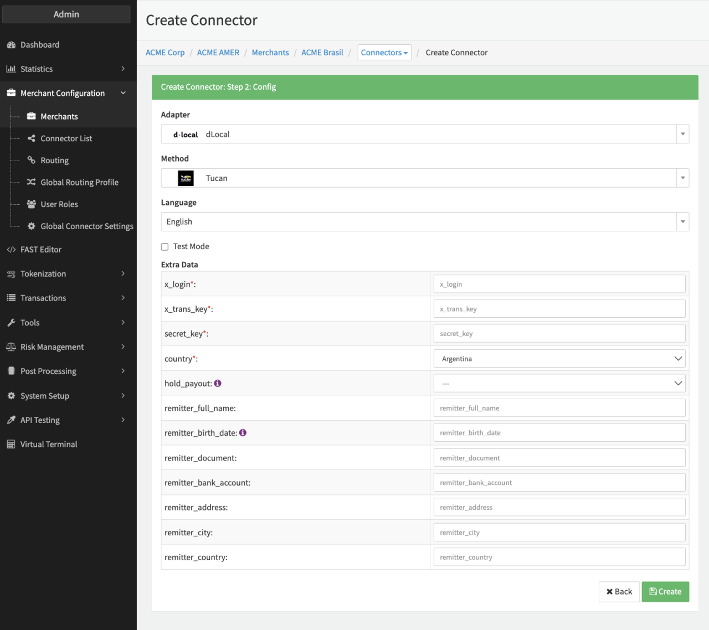Open the country dropdown showing Argentina
Image resolution: width=709 pixels, height=630 pixels.
click(x=559, y=359)
